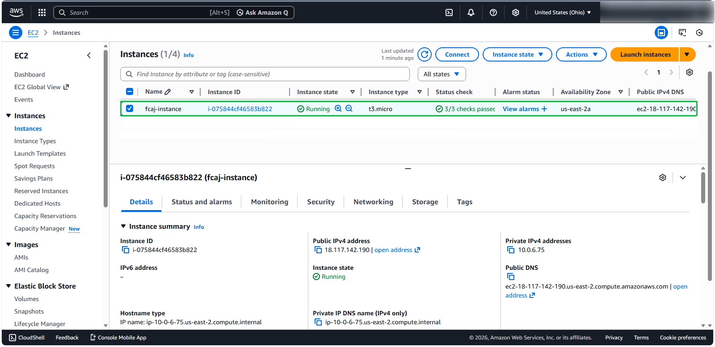Image resolution: width=715 pixels, height=347 pixels.
Task: Add alarm with plus icon
Action: point(544,109)
